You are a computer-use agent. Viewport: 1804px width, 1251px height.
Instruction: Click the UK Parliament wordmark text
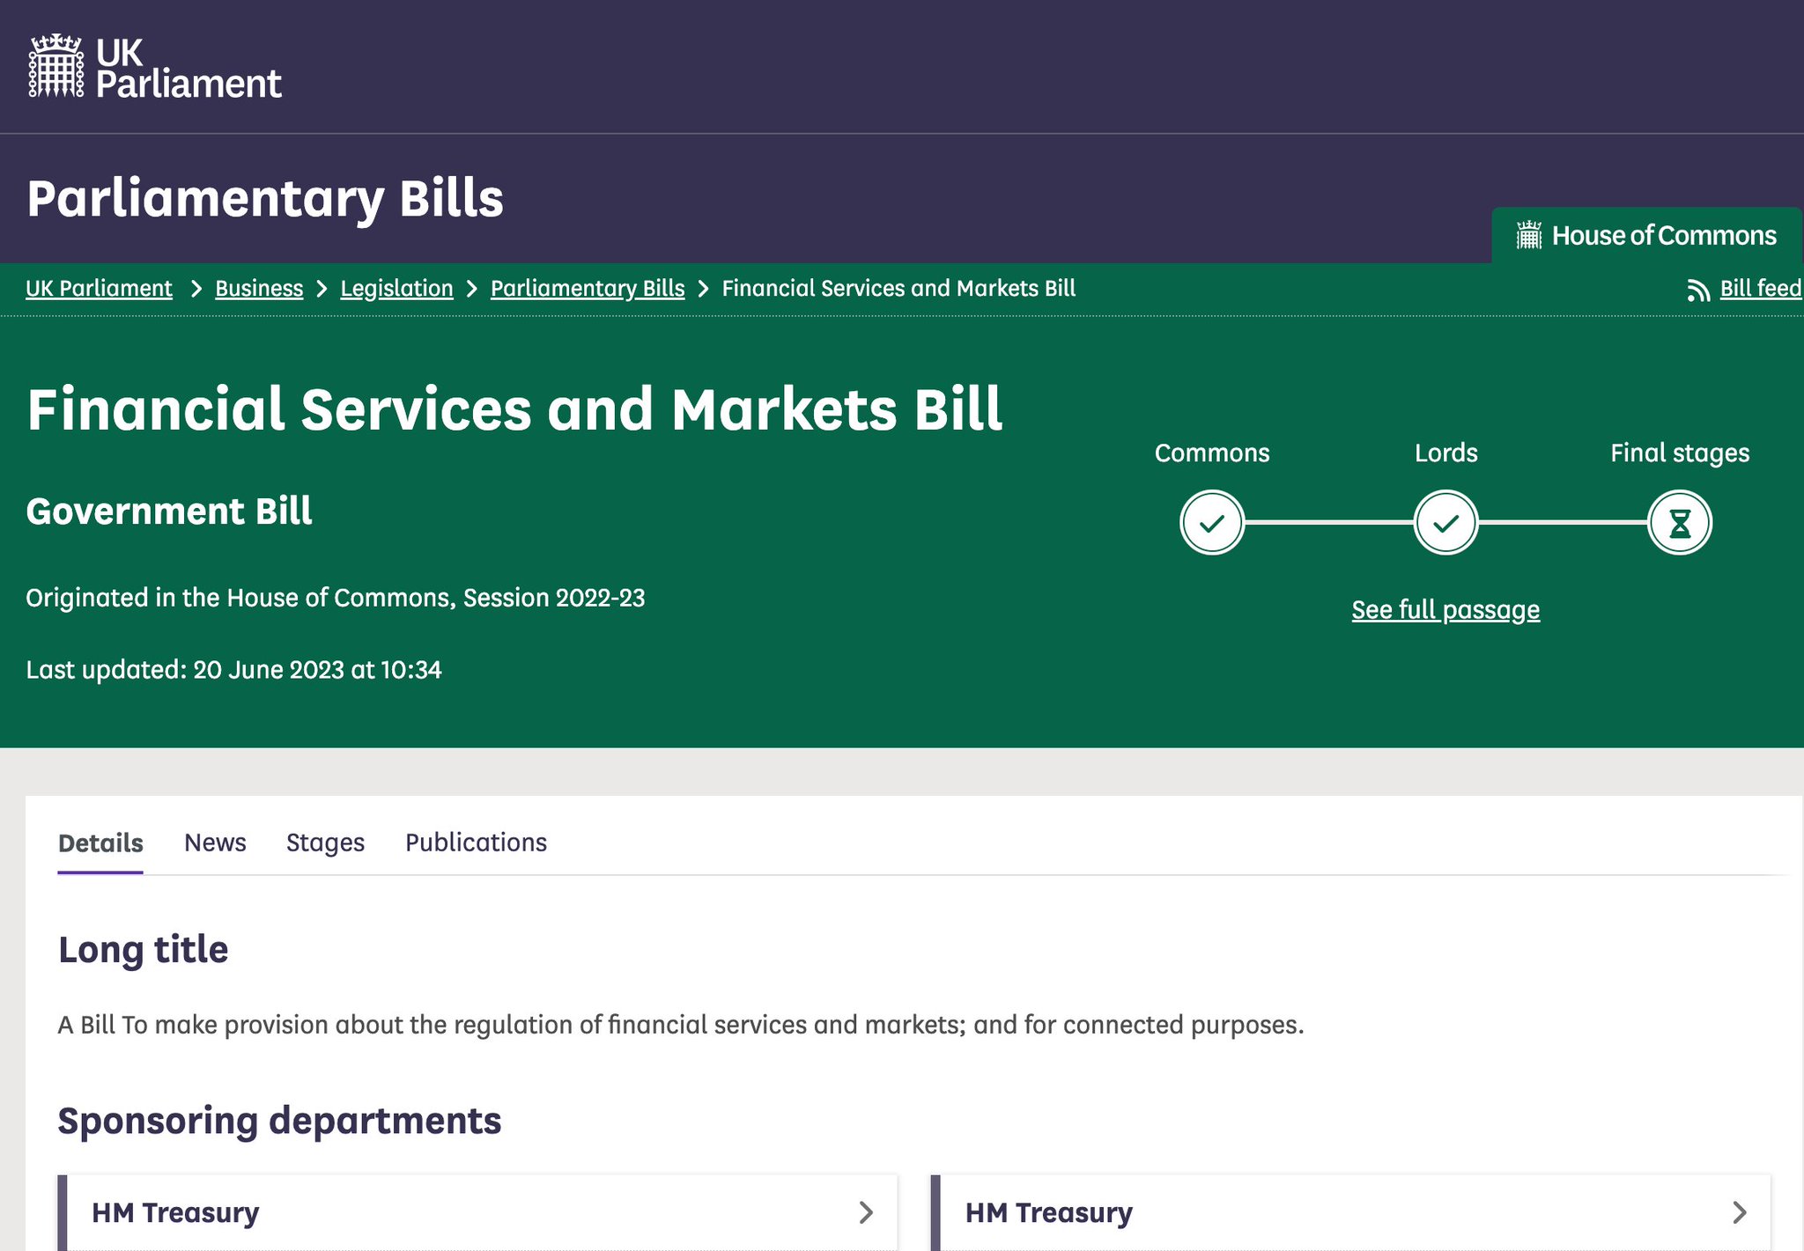[189, 68]
